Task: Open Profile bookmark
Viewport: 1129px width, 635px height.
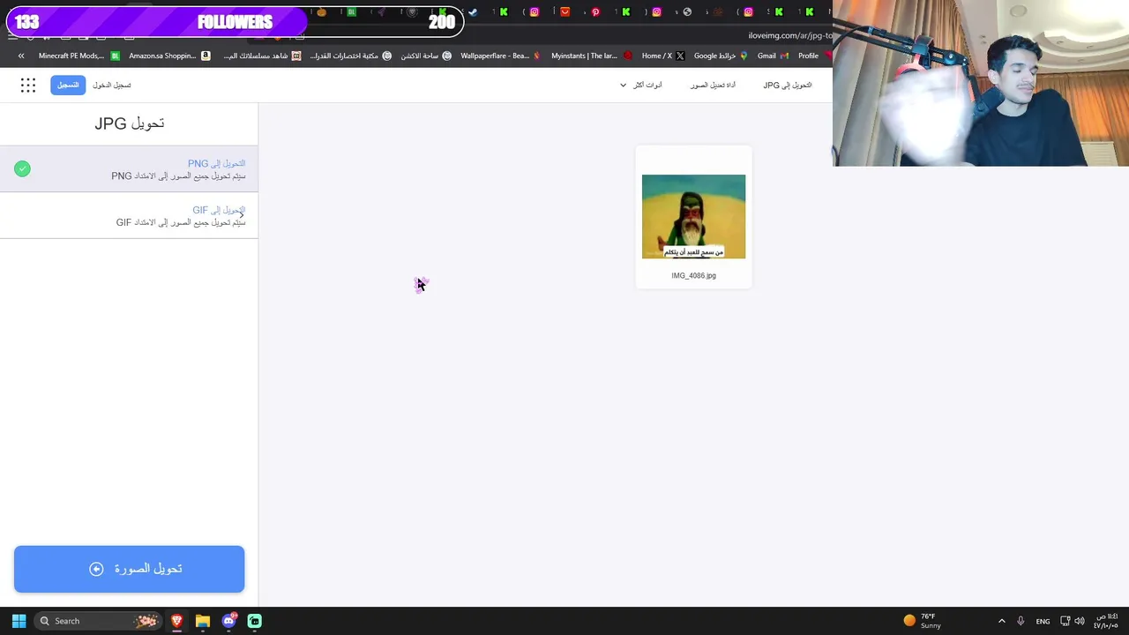Action: 815,56
